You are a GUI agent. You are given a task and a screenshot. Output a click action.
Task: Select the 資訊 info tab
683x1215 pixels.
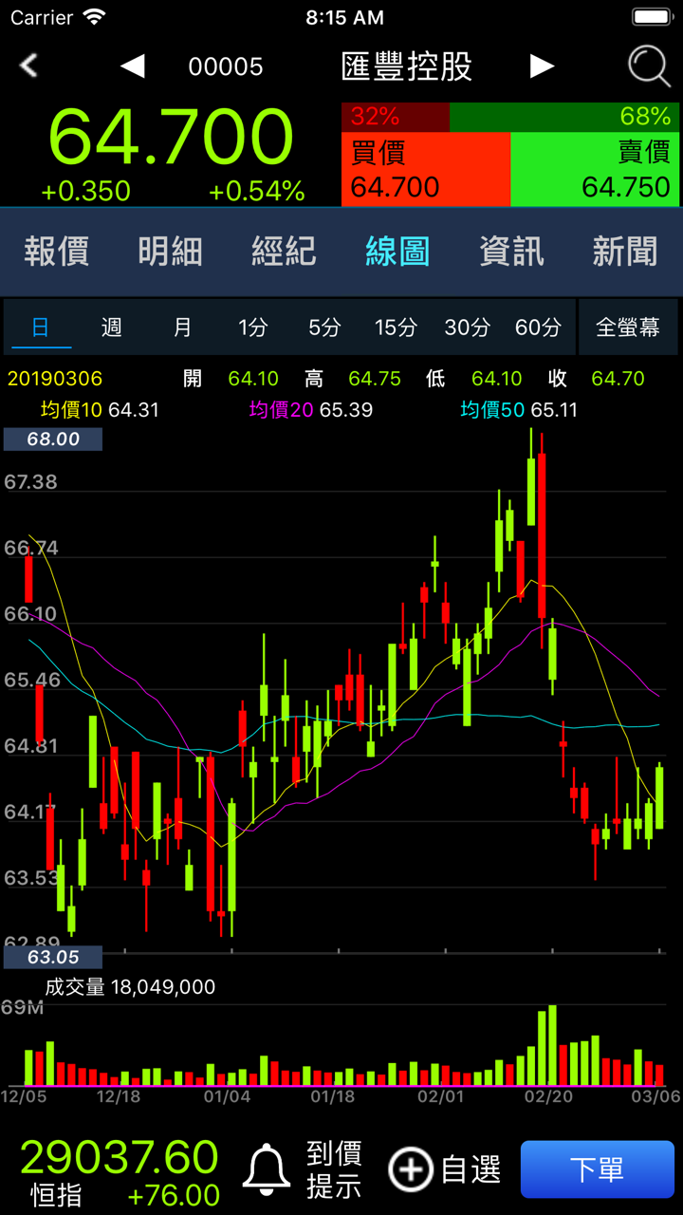coord(511,252)
